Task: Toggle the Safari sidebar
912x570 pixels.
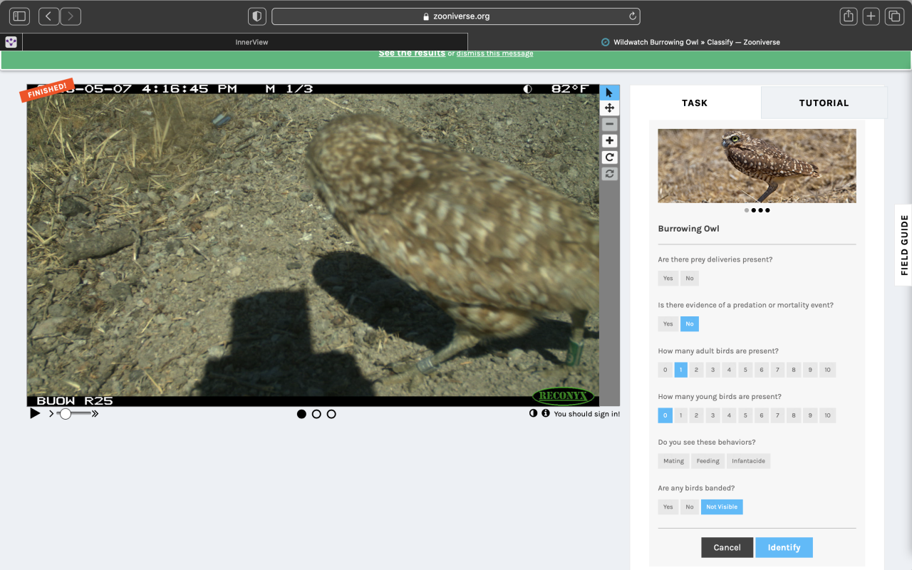Action: click(19, 16)
